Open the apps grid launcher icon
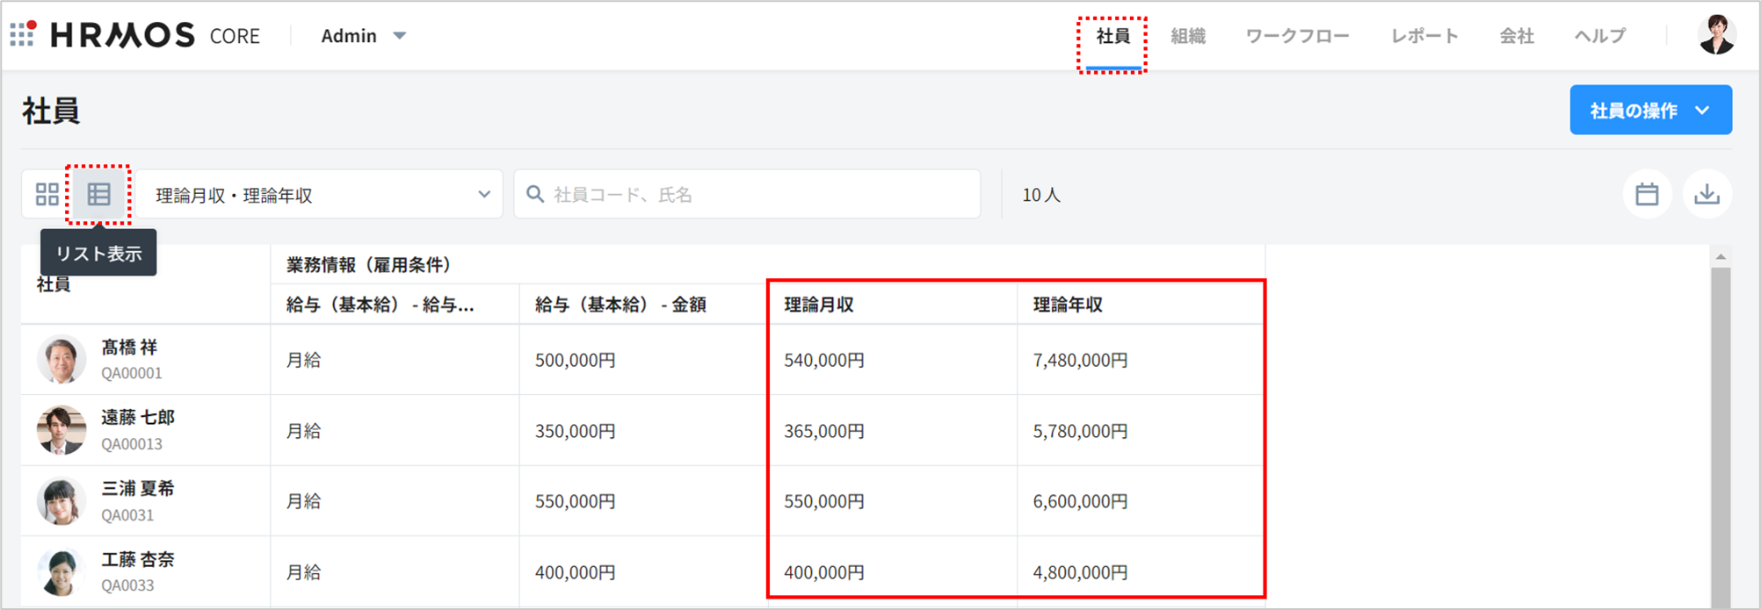The height and width of the screenshot is (610, 1761). (x=23, y=34)
